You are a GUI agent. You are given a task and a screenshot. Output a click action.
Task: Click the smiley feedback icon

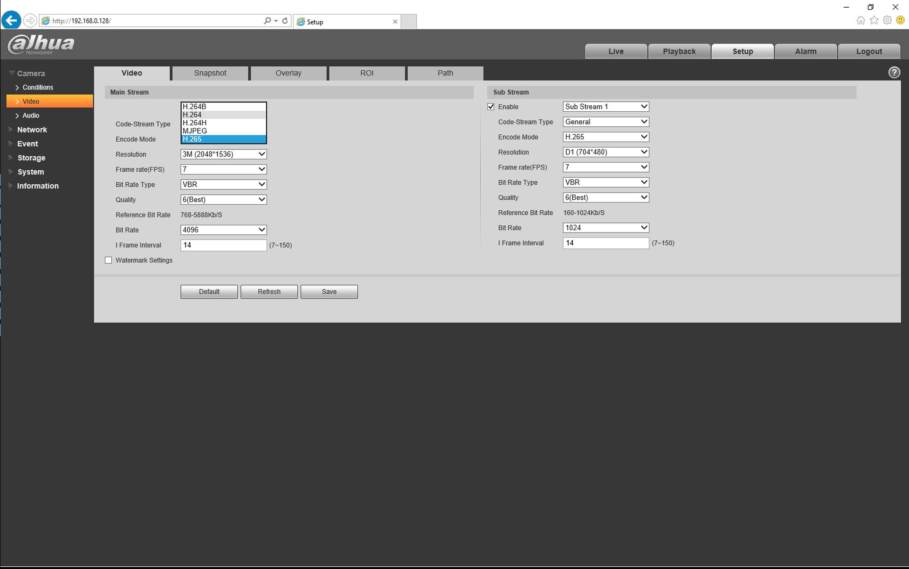coord(900,20)
